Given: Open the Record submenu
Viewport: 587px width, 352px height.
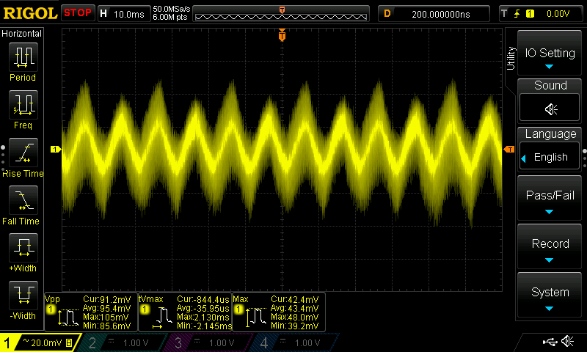Looking at the screenshot, I should click(550, 246).
